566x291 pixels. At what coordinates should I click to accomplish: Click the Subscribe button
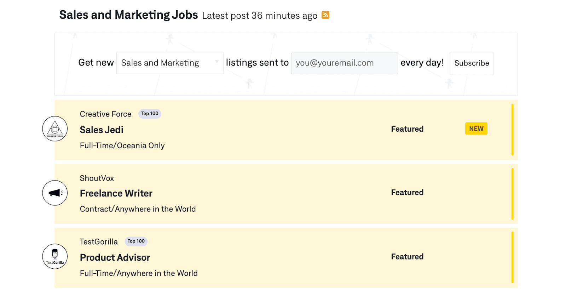[x=472, y=63]
